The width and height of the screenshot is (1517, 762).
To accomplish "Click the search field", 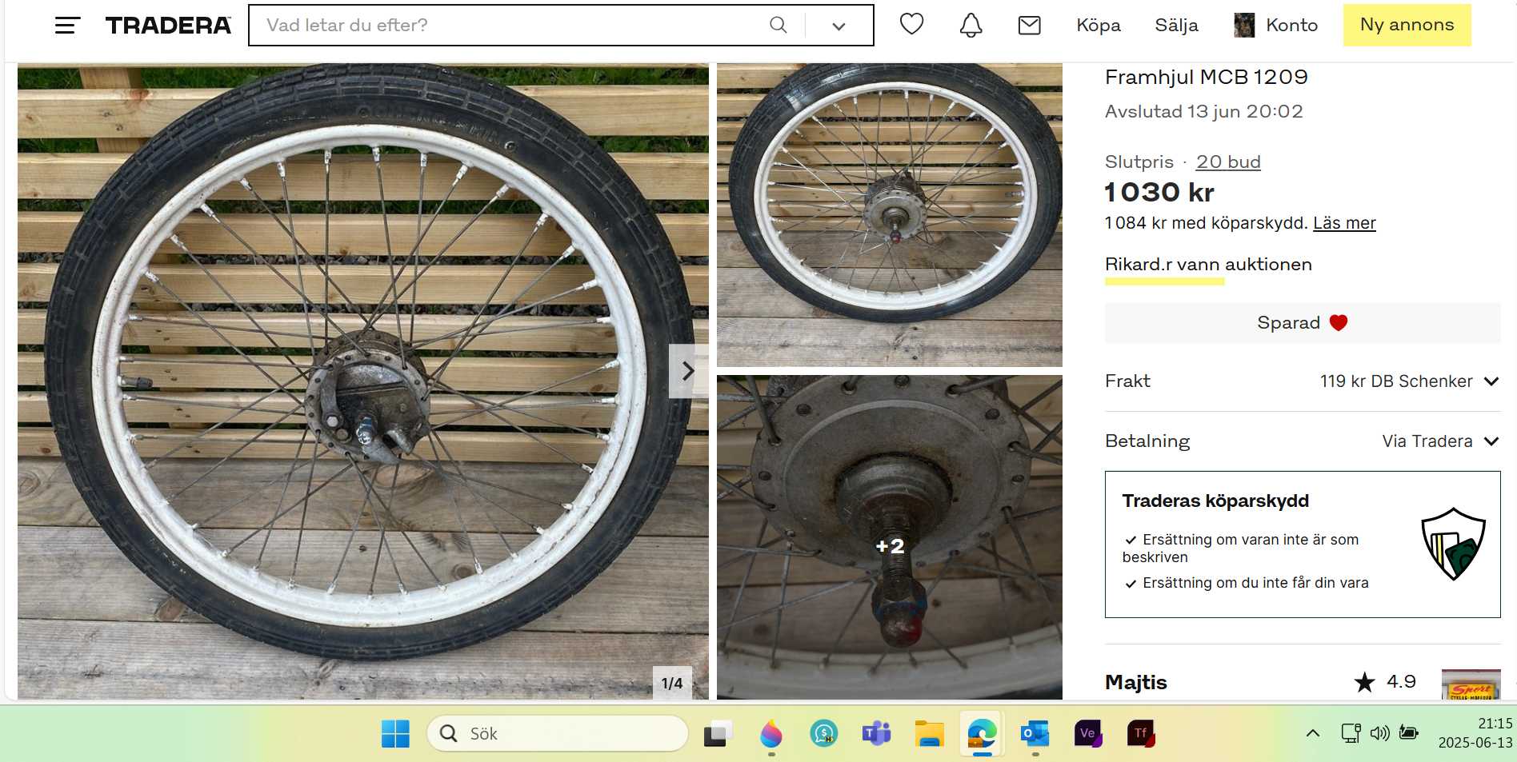I will (512, 26).
